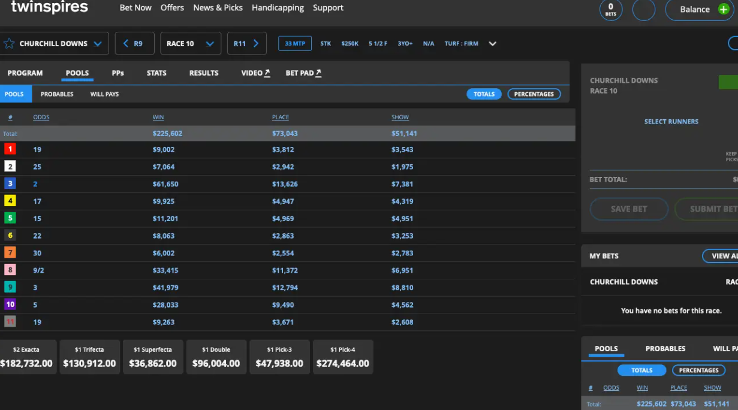Select PERCENTAGES in the lower right pools panel
The width and height of the screenshot is (738, 410).
click(698, 370)
